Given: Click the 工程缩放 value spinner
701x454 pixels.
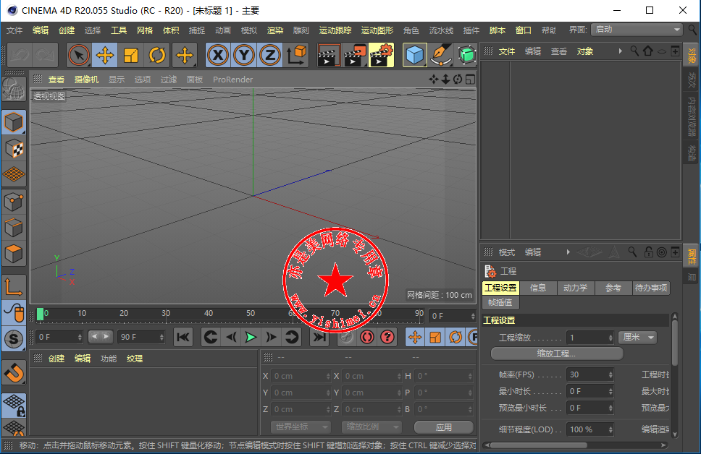Looking at the screenshot, I should tap(610, 338).
